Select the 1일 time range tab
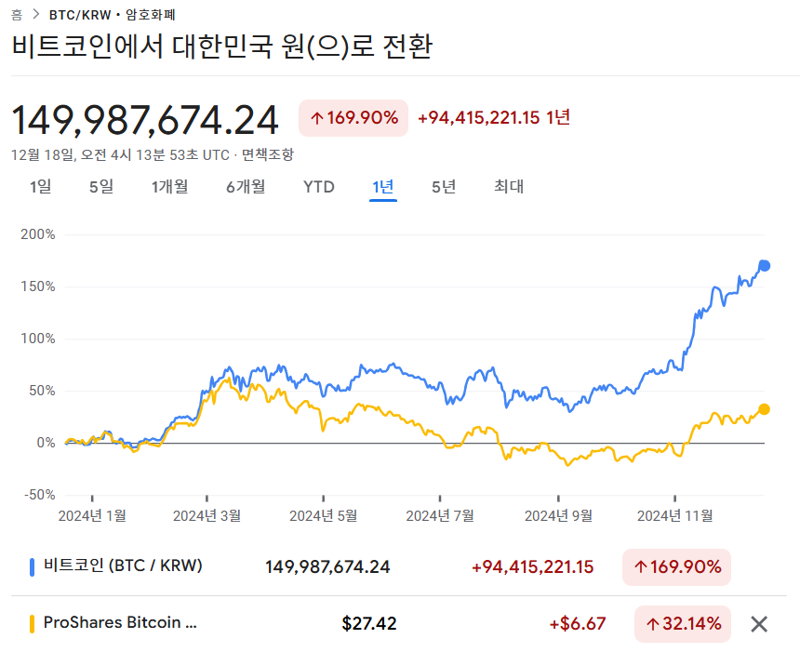The image size is (800, 652). pyautogui.click(x=40, y=187)
